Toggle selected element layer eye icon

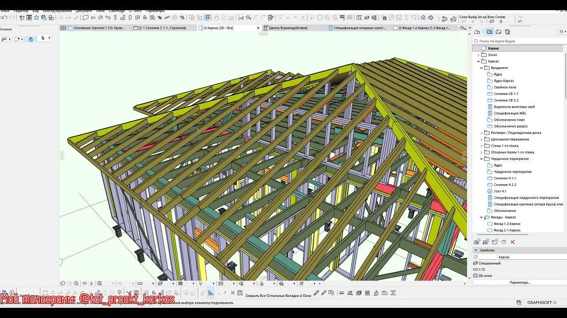464,21
